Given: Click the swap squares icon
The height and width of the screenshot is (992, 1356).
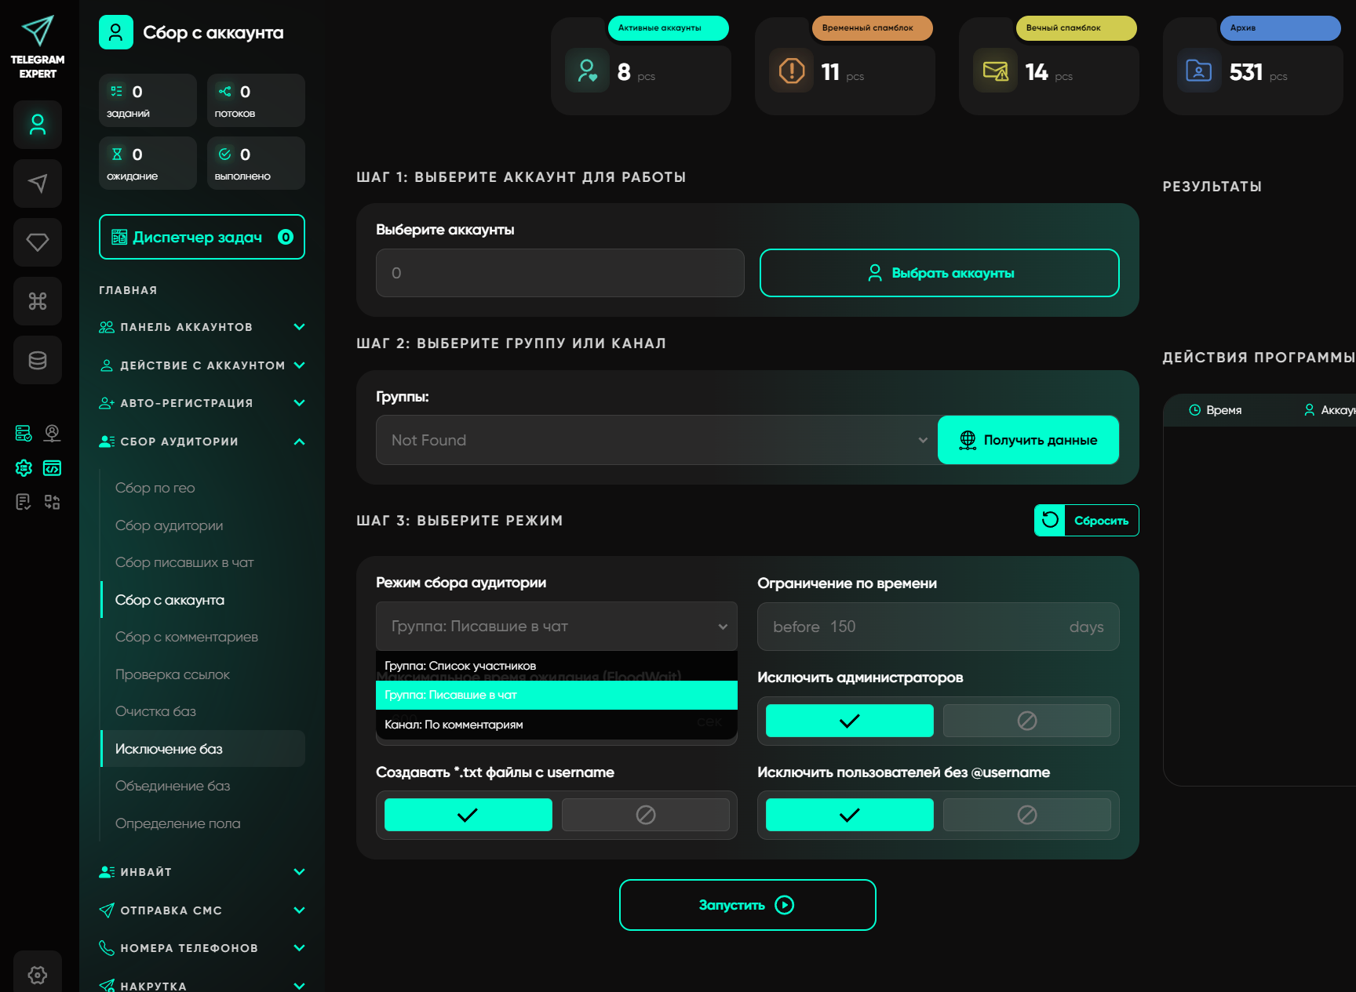Looking at the screenshot, I should pyautogui.click(x=53, y=502).
